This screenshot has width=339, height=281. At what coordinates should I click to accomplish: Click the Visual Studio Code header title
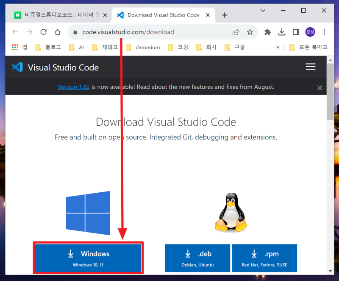[63, 67]
